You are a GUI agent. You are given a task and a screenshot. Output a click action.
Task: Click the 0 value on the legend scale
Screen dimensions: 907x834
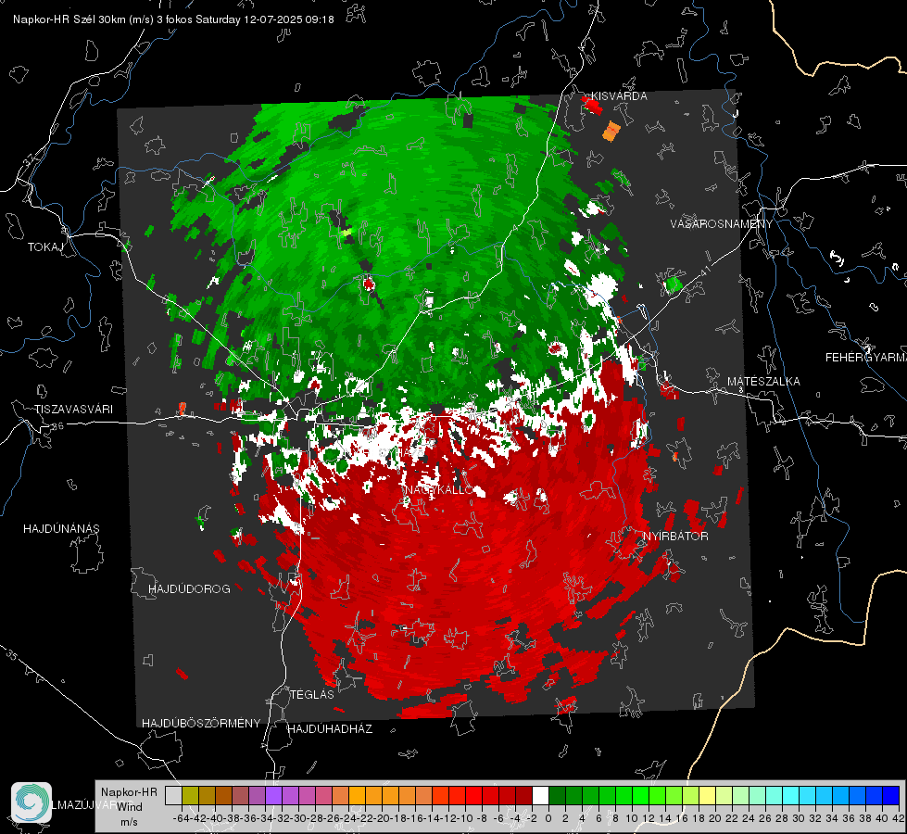548,818
